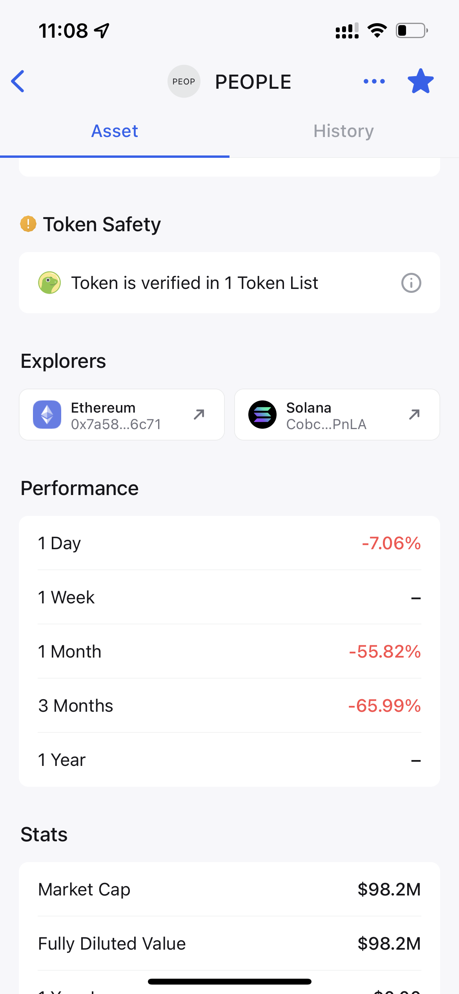Tap the back chevron arrow
The width and height of the screenshot is (459, 994).
[18, 81]
